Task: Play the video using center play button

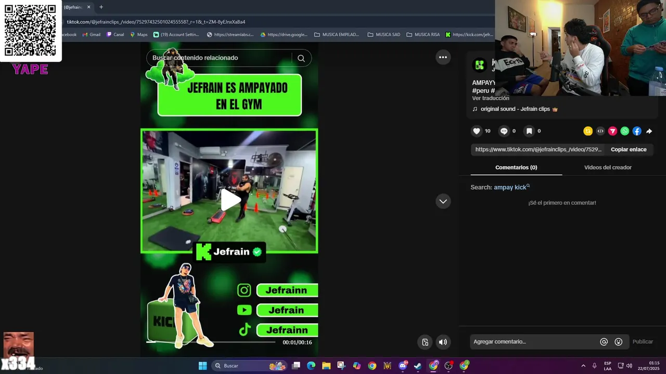Action: (x=230, y=200)
